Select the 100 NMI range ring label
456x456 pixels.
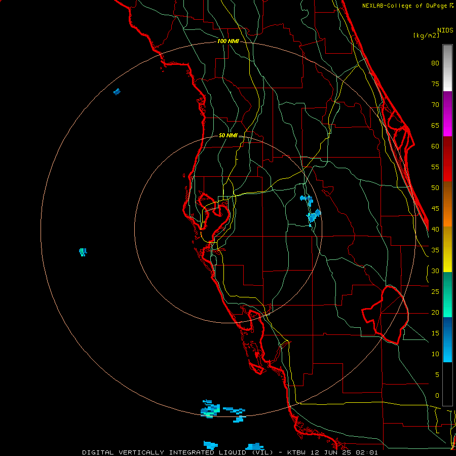pyautogui.click(x=228, y=41)
